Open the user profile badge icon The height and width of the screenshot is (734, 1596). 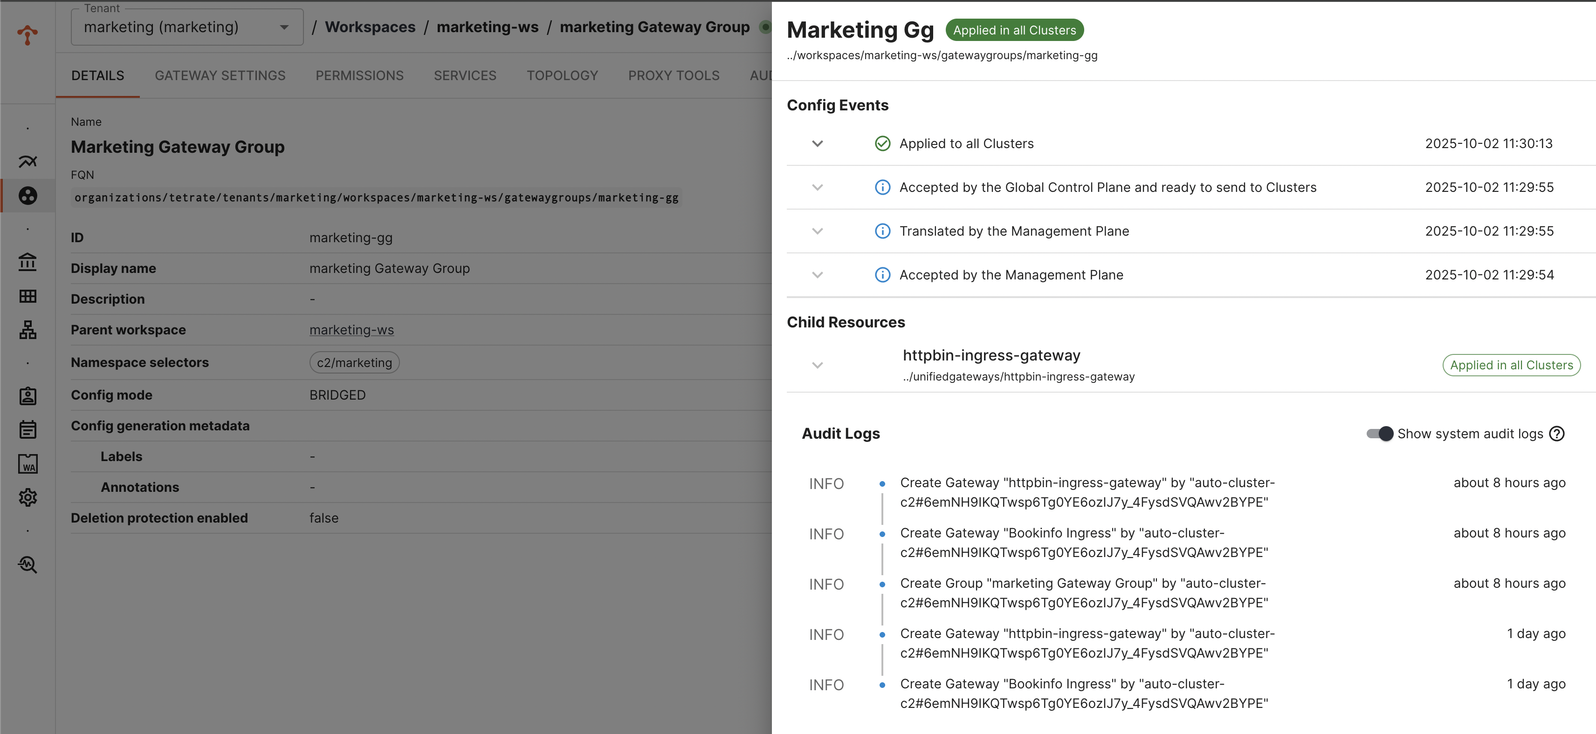(28, 396)
